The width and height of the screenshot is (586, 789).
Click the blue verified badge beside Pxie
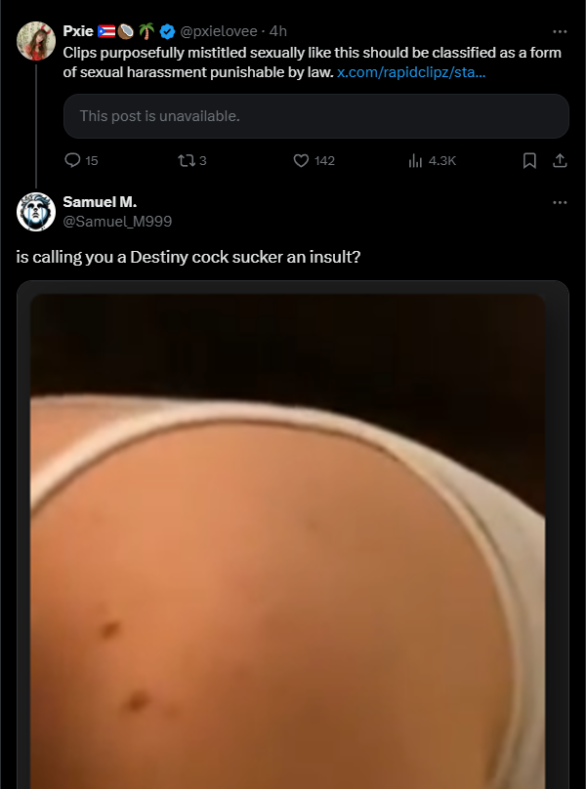point(167,31)
